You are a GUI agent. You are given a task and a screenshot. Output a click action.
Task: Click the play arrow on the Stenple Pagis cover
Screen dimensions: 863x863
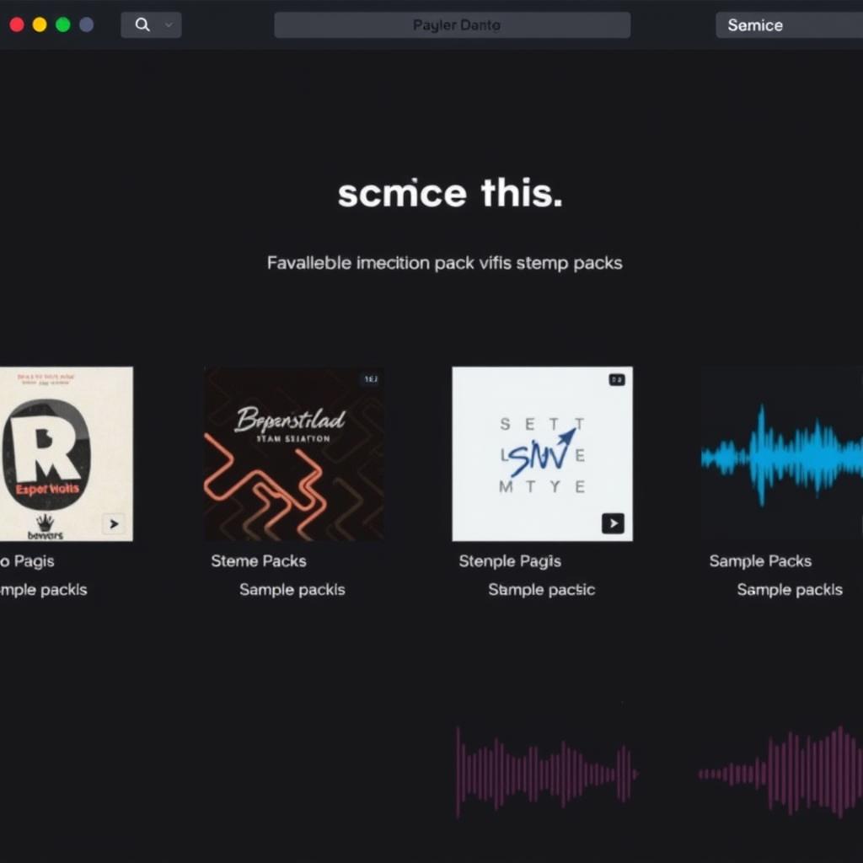(614, 523)
